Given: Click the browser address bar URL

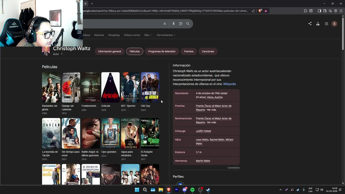Looking at the screenshot, I should (165, 11).
